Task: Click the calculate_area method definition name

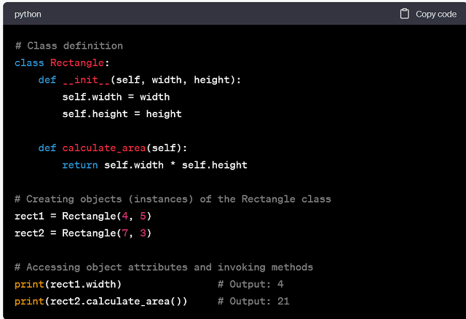Action: (104, 148)
